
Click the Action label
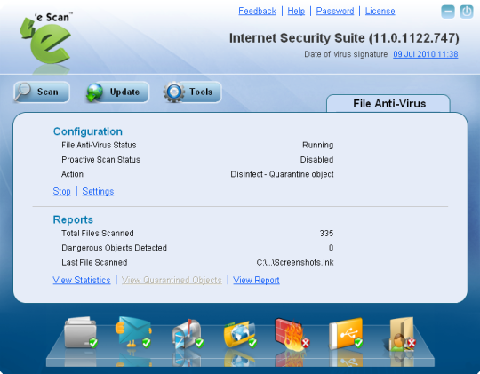pos(72,174)
